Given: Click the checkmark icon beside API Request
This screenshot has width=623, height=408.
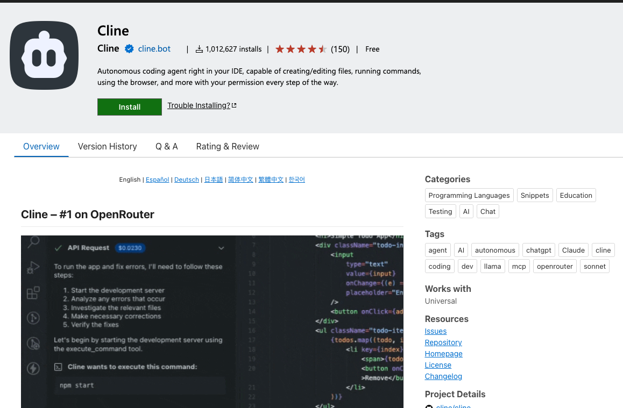Looking at the screenshot, I should pyautogui.click(x=58, y=248).
